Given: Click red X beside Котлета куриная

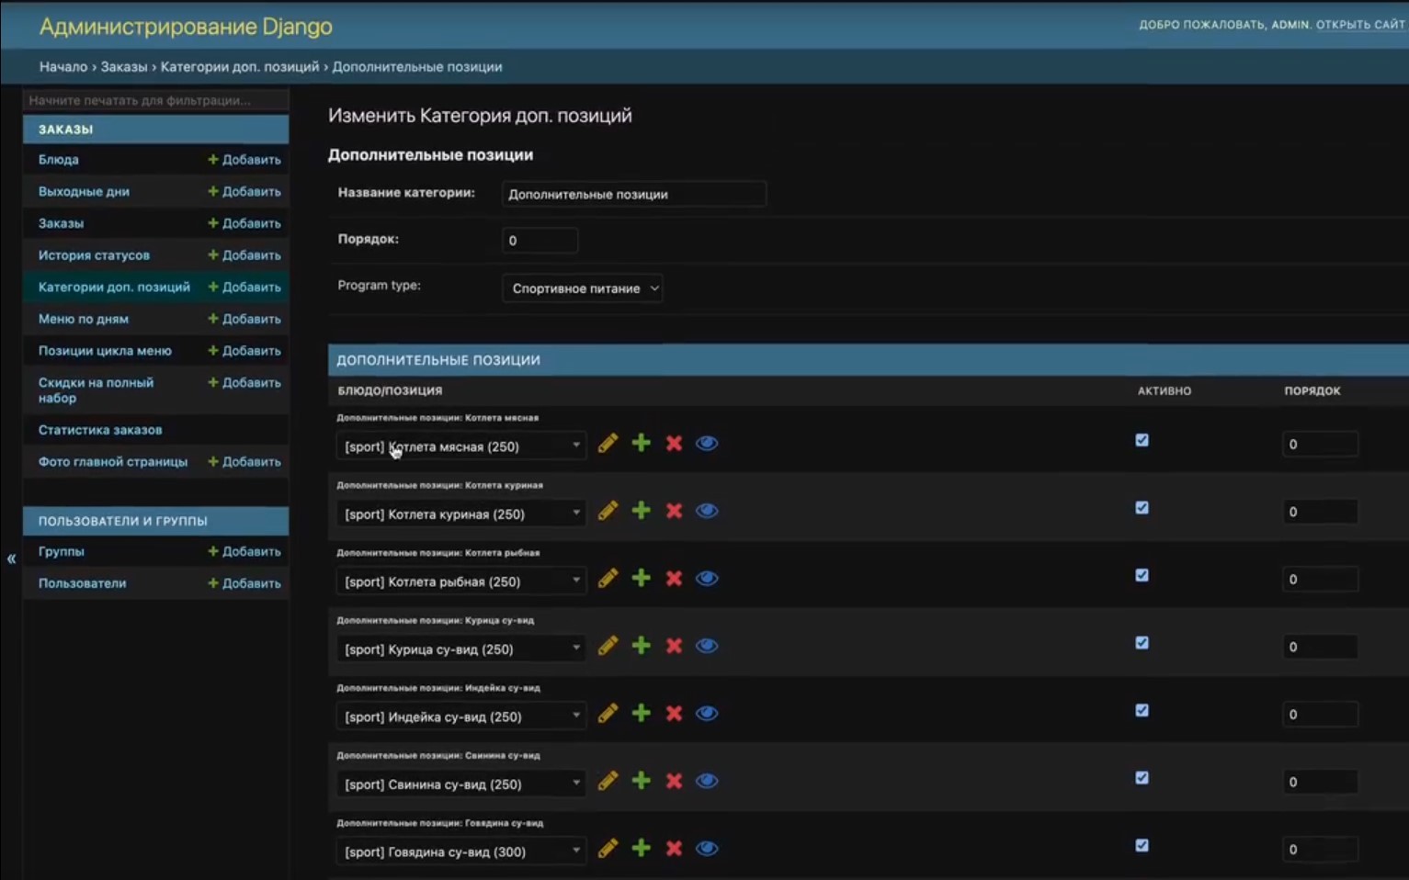Looking at the screenshot, I should (x=675, y=511).
